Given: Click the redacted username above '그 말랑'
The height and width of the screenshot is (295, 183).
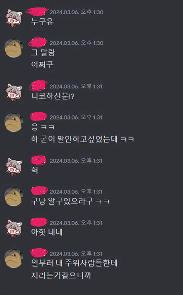Looking at the screenshot, I should pos(38,42).
